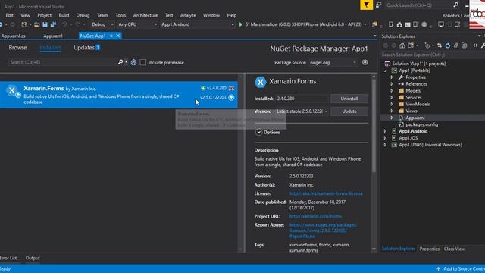
Task: Click the Properties wrench icon in Solution Explorer
Action: (x=483, y=45)
